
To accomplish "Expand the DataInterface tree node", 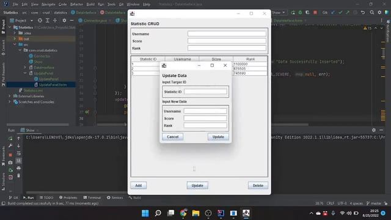I will [25, 67].
